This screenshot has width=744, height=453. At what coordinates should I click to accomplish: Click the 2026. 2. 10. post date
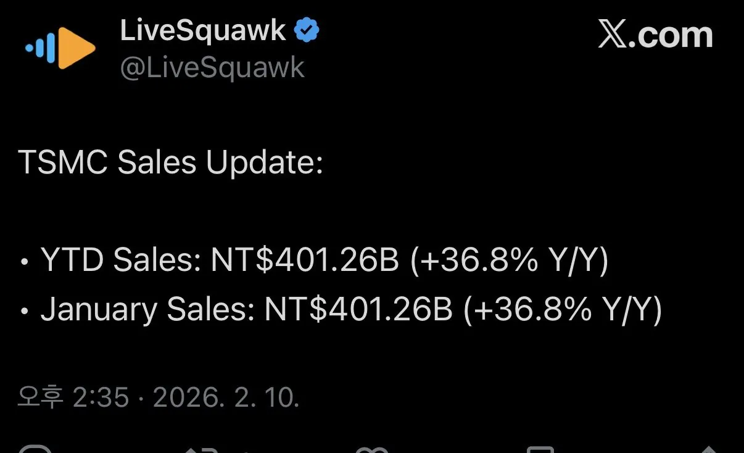[226, 398]
